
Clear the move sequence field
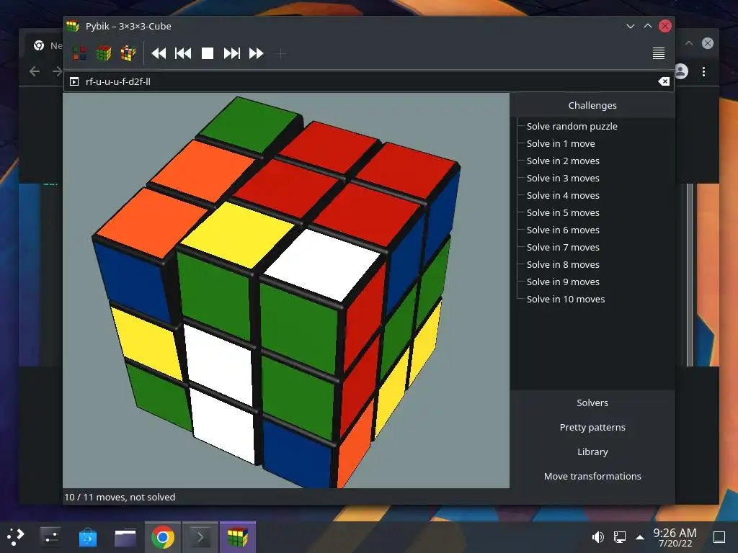(664, 81)
